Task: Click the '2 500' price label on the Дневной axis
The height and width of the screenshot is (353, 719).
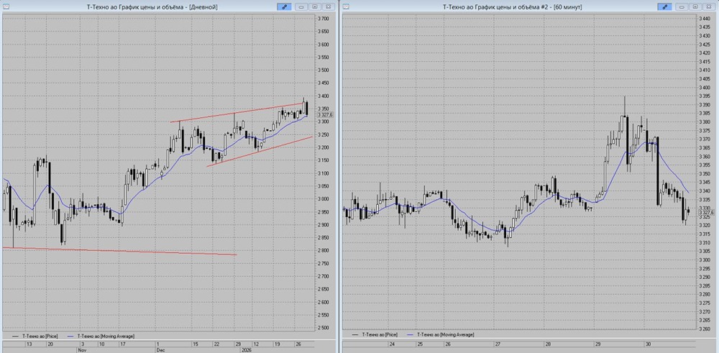Action: coord(324,328)
